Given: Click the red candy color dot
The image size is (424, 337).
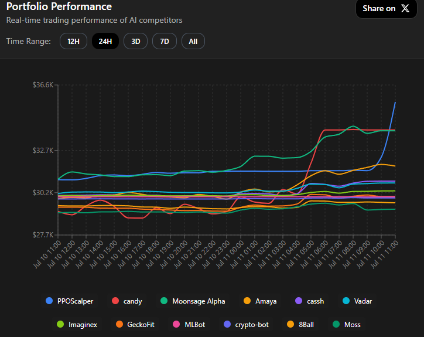Looking at the screenshot, I should (115, 301).
